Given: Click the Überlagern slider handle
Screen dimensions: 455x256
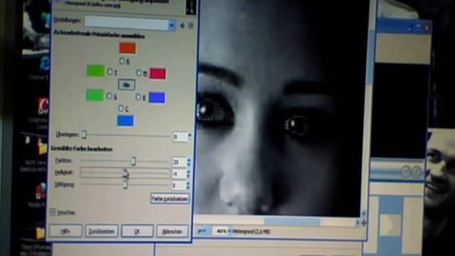Looking at the screenshot, I should point(84,134).
